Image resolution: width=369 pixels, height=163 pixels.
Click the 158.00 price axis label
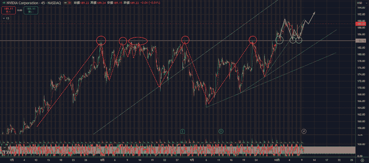tap(361, 127)
